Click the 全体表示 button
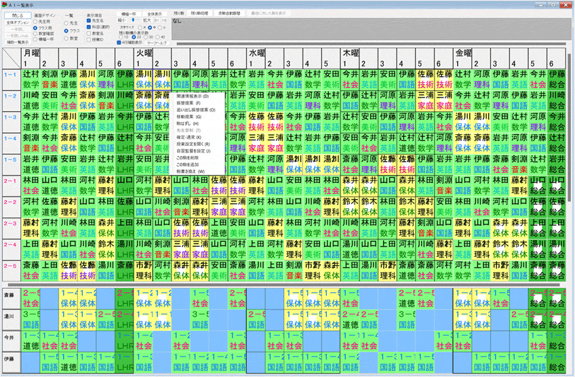This screenshot has height=377, width=575. 158,13
